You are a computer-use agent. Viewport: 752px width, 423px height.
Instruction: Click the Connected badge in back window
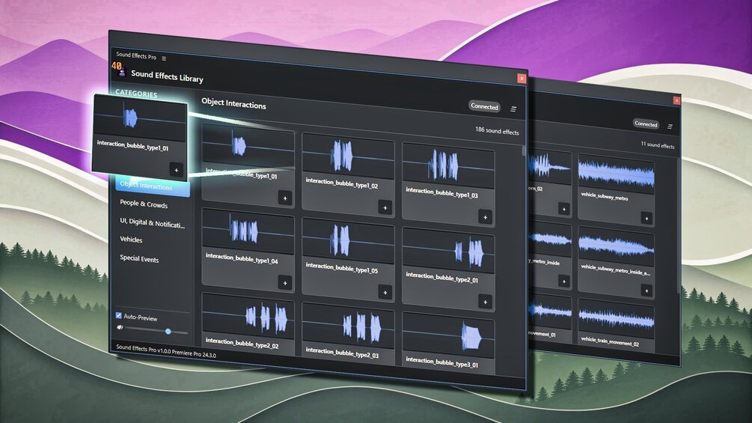646,124
